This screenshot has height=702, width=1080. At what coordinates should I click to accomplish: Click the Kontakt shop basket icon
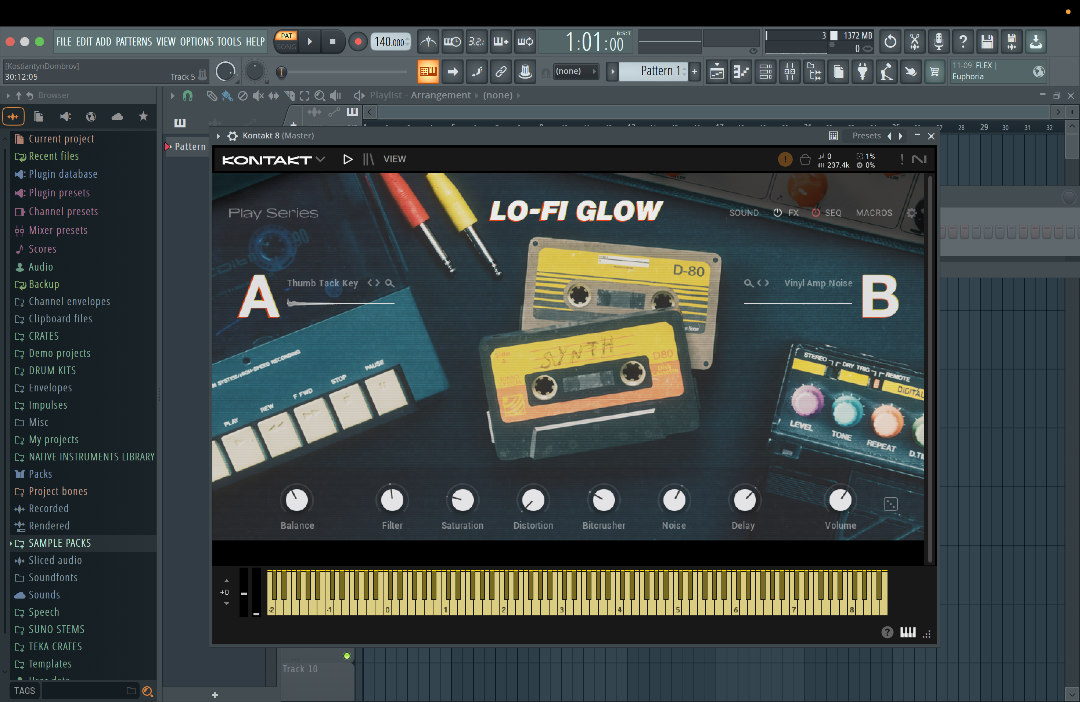[x=805, y=160]
